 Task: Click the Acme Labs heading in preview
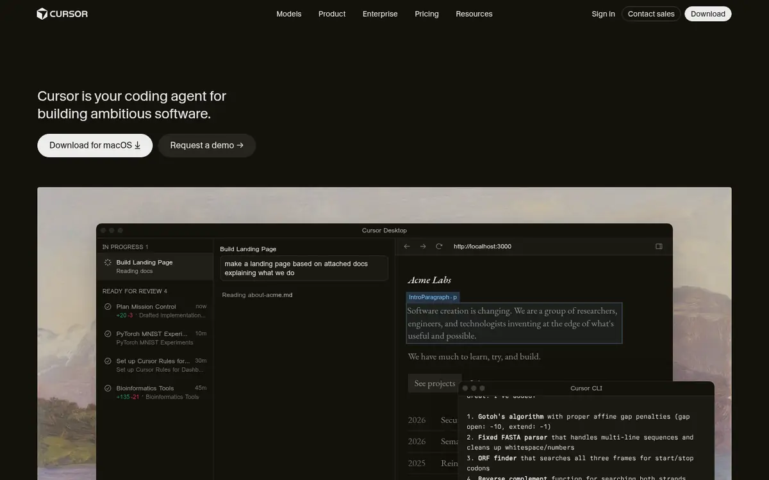pyautogui.click(x=429, y=280)
